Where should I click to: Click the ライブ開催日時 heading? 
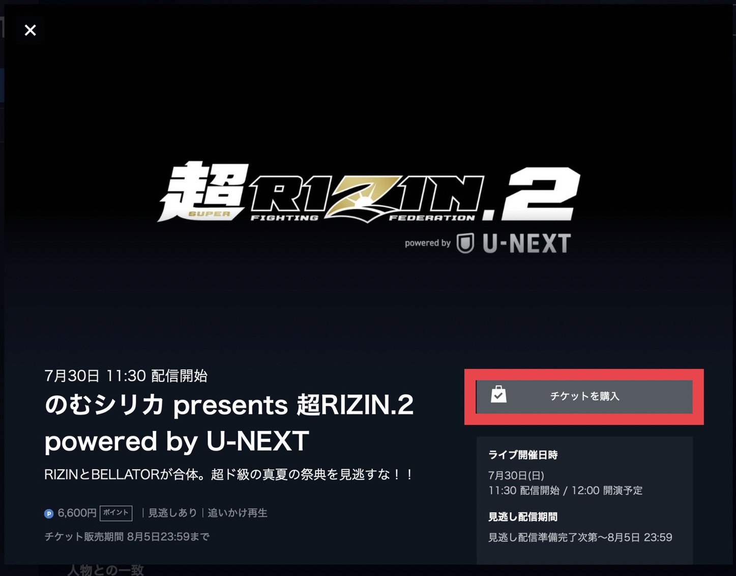coord(523,455)
